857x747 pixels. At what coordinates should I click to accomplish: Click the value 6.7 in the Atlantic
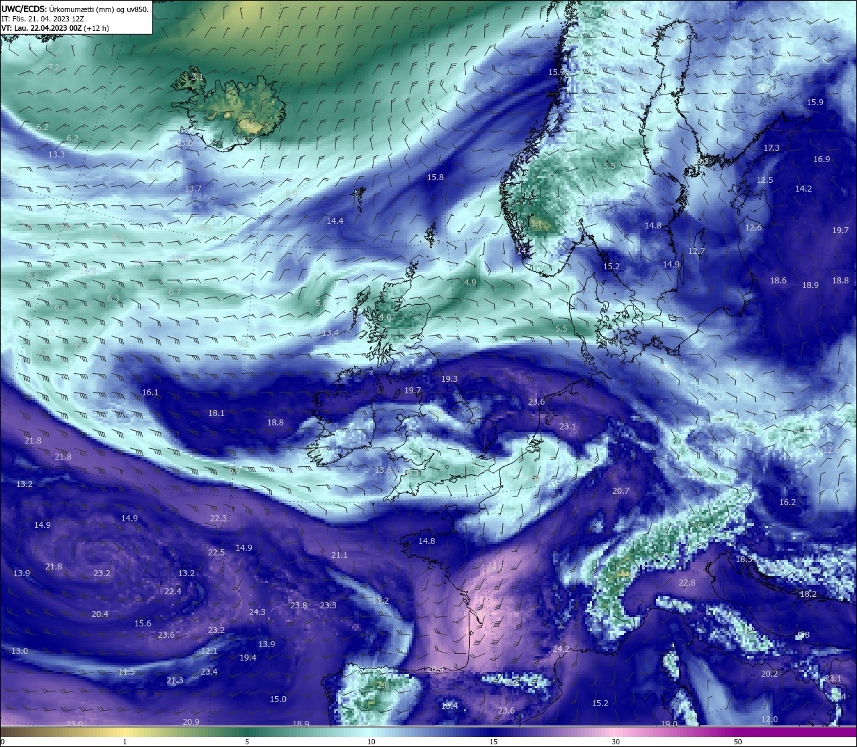[x=175, y=292]
